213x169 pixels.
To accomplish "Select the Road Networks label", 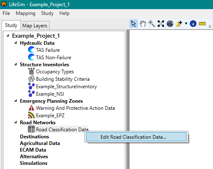I will point(38,123).
